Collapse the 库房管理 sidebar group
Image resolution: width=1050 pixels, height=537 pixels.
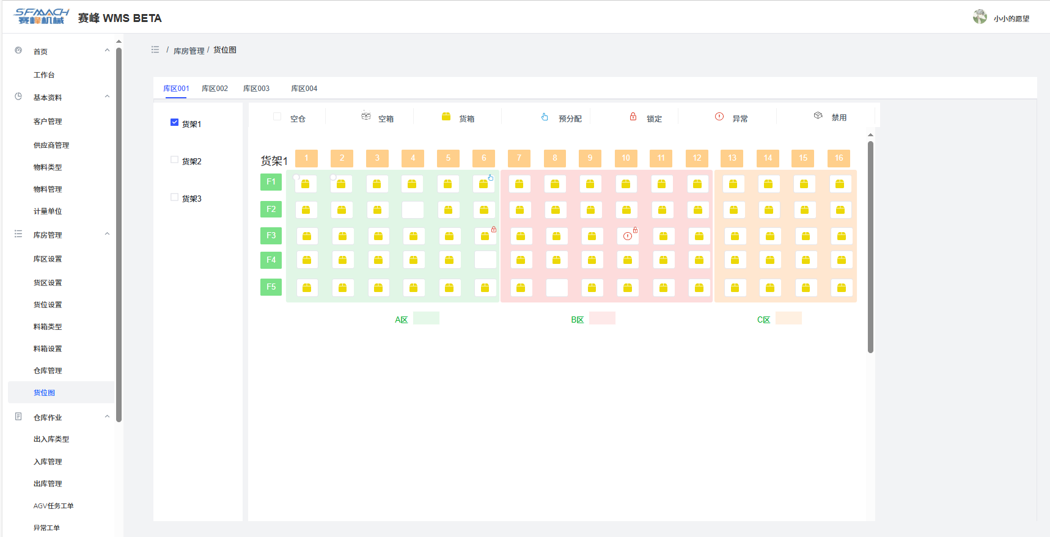click(x=107, y=234)
